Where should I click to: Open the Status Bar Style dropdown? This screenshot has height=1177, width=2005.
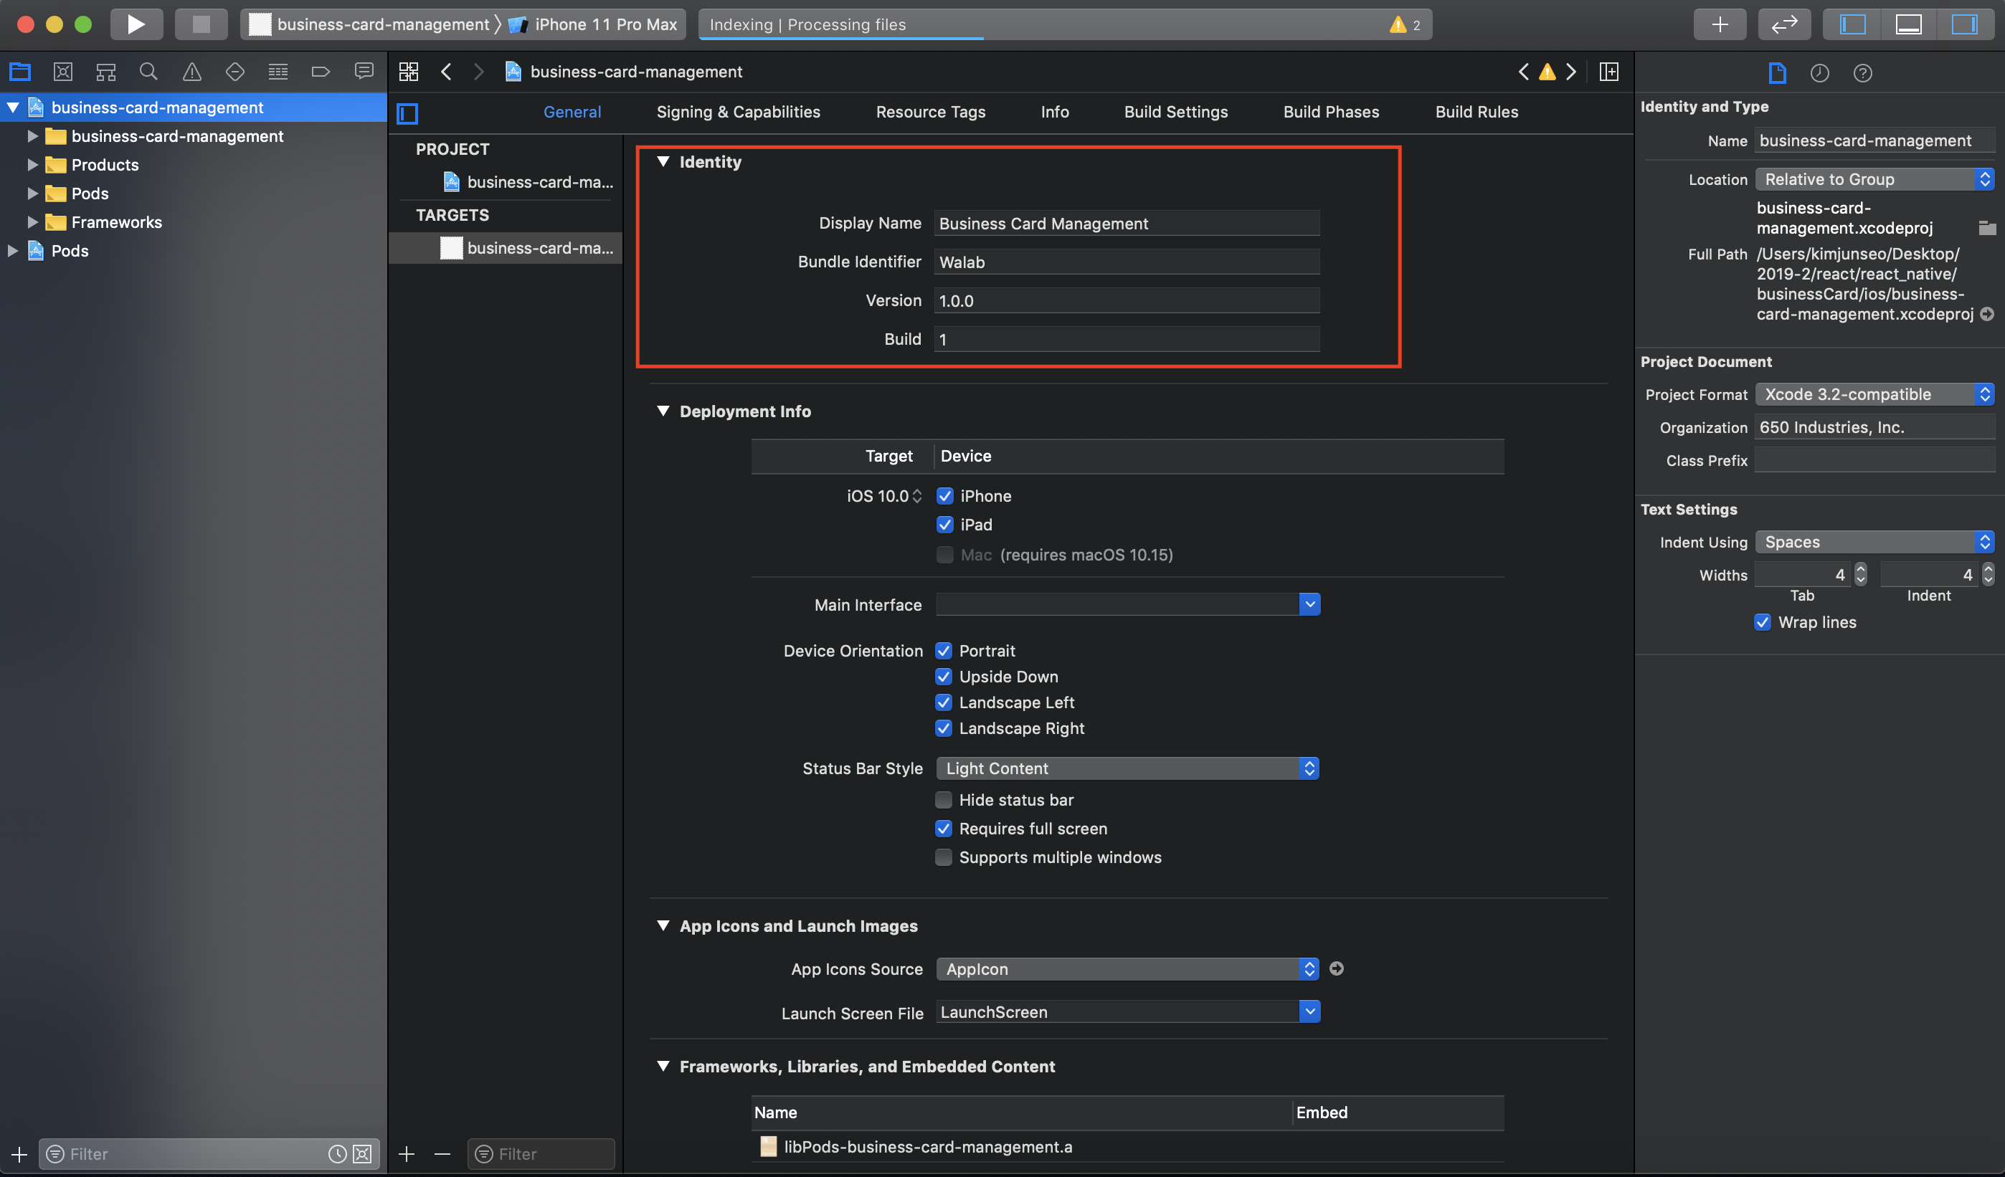pyautogui.click(x=1309, y=768)
